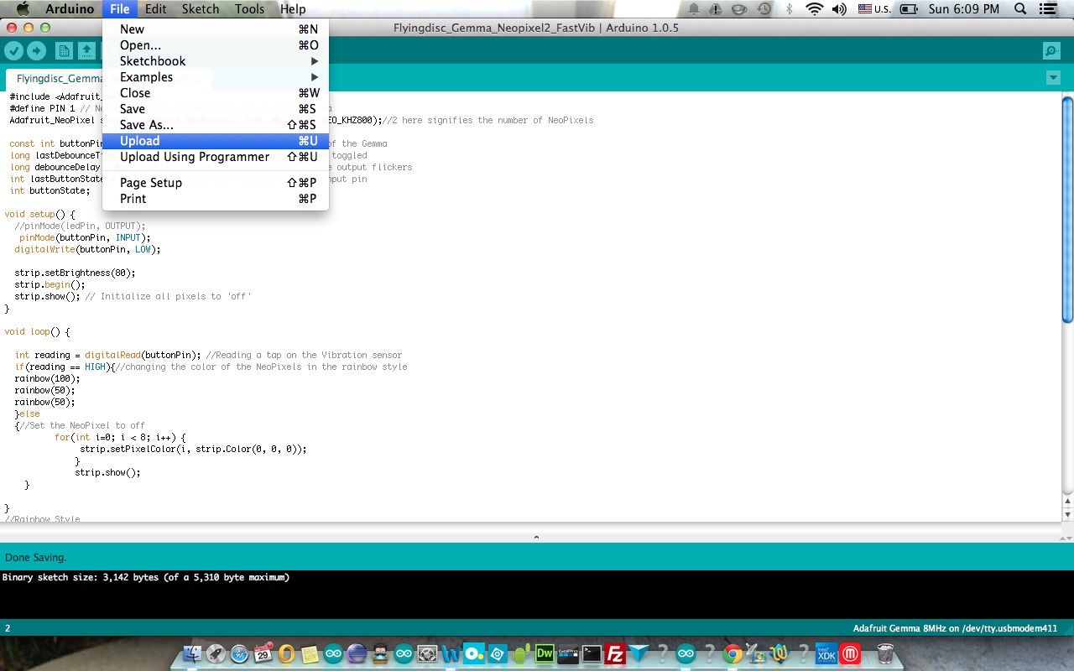Click the 'strip.setBrightness(80);' code line
This screenshot has width=1074, height=671.
pyautogui.click(x=75, y=273)
